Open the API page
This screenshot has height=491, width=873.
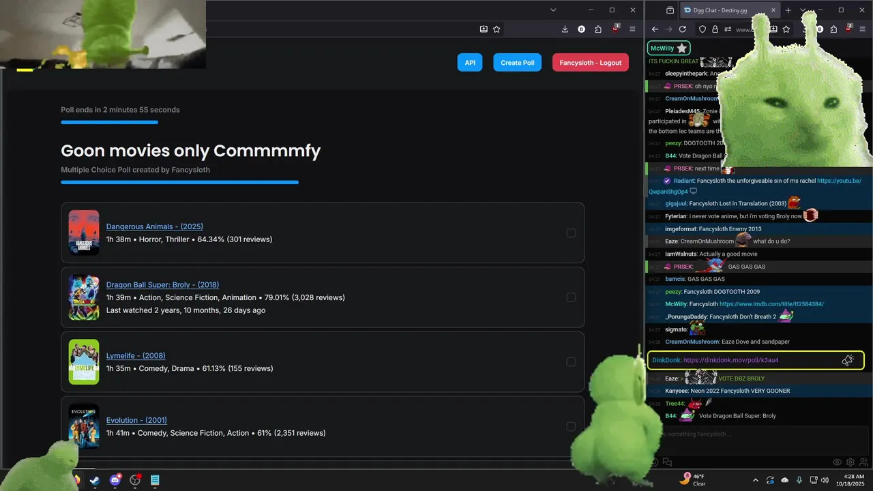click(470, 63)
